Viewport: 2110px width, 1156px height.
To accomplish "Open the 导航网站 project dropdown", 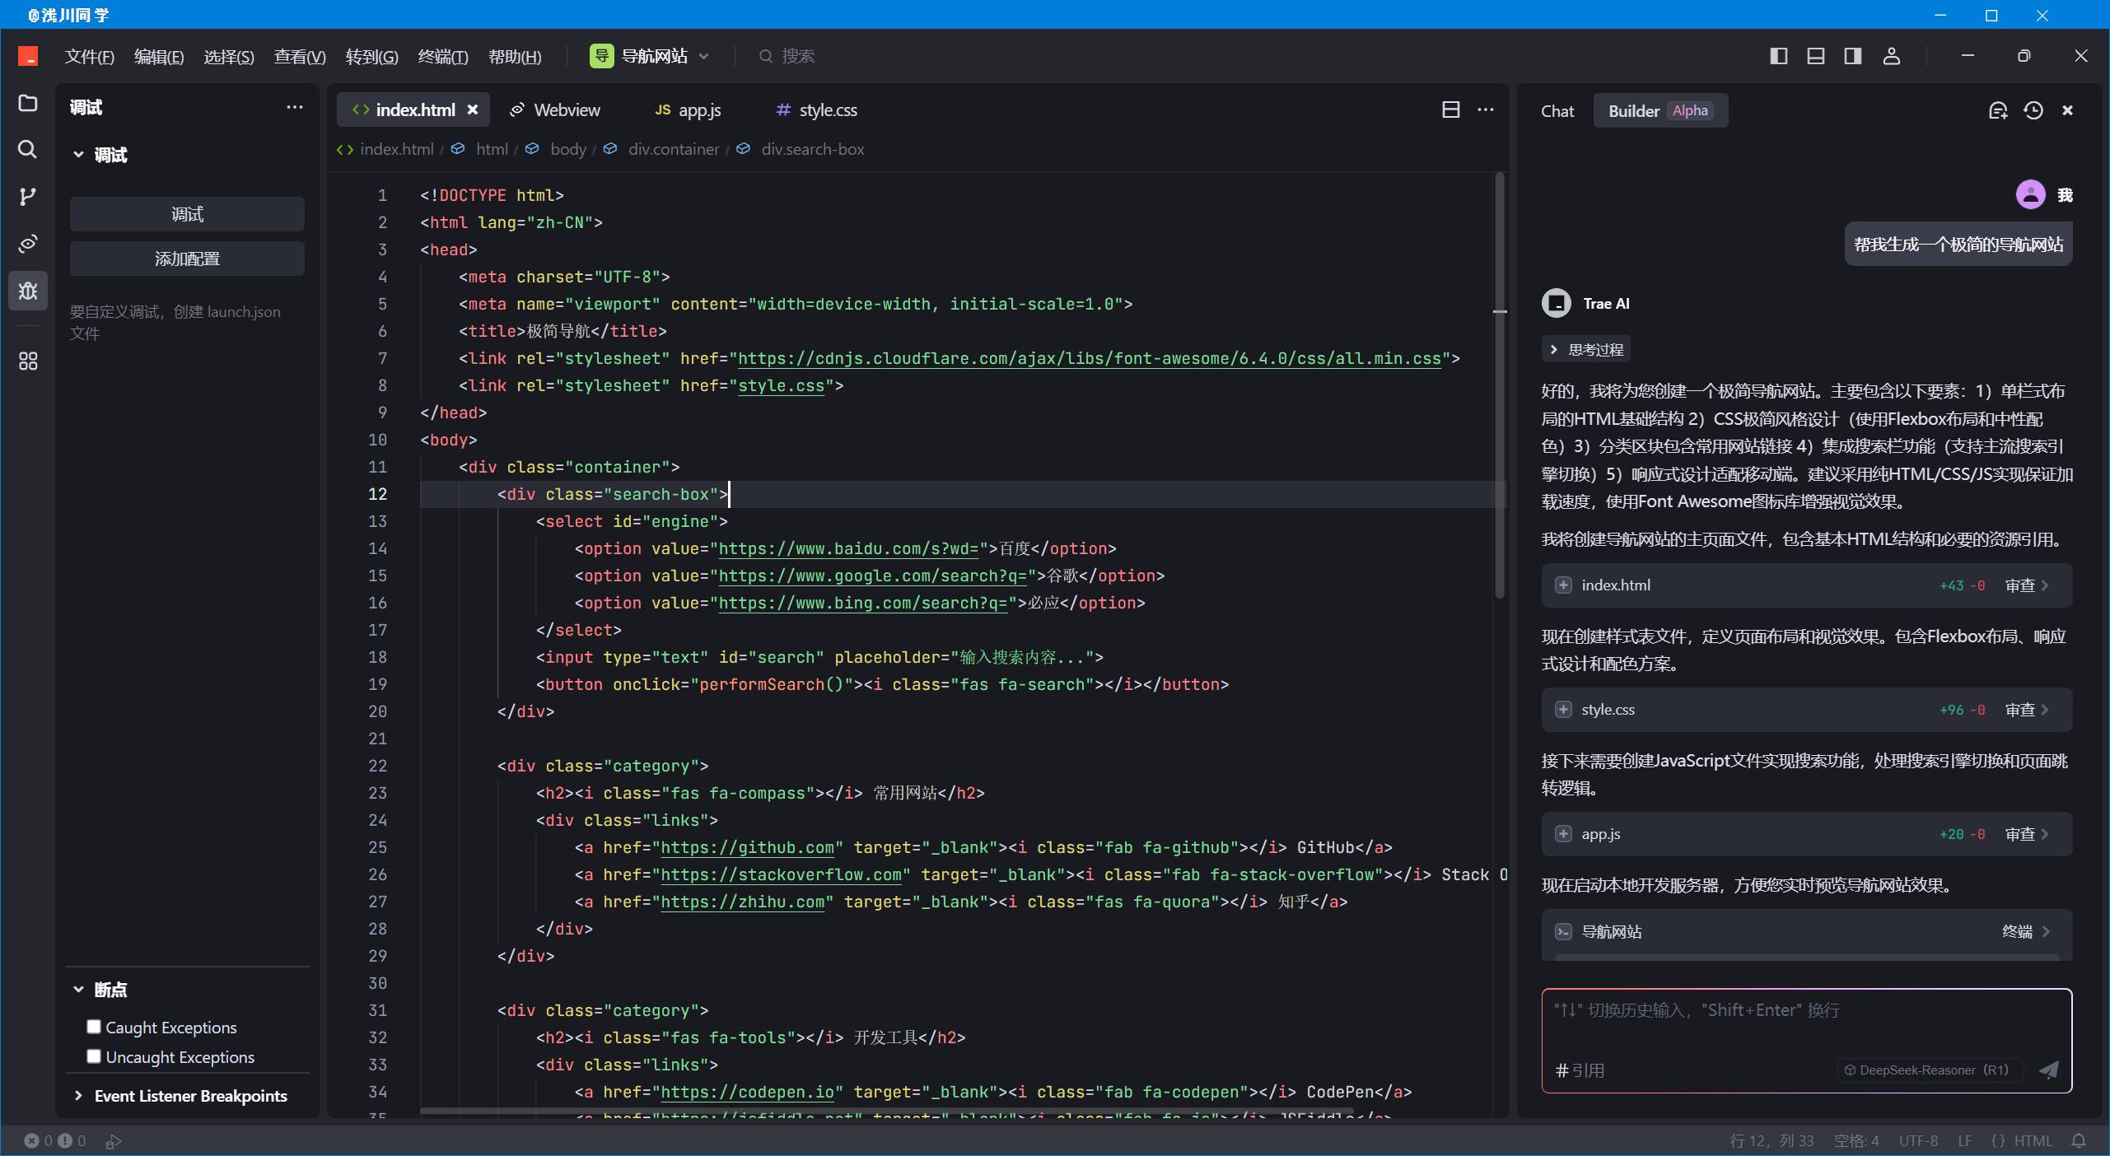I will coord(650,56).
